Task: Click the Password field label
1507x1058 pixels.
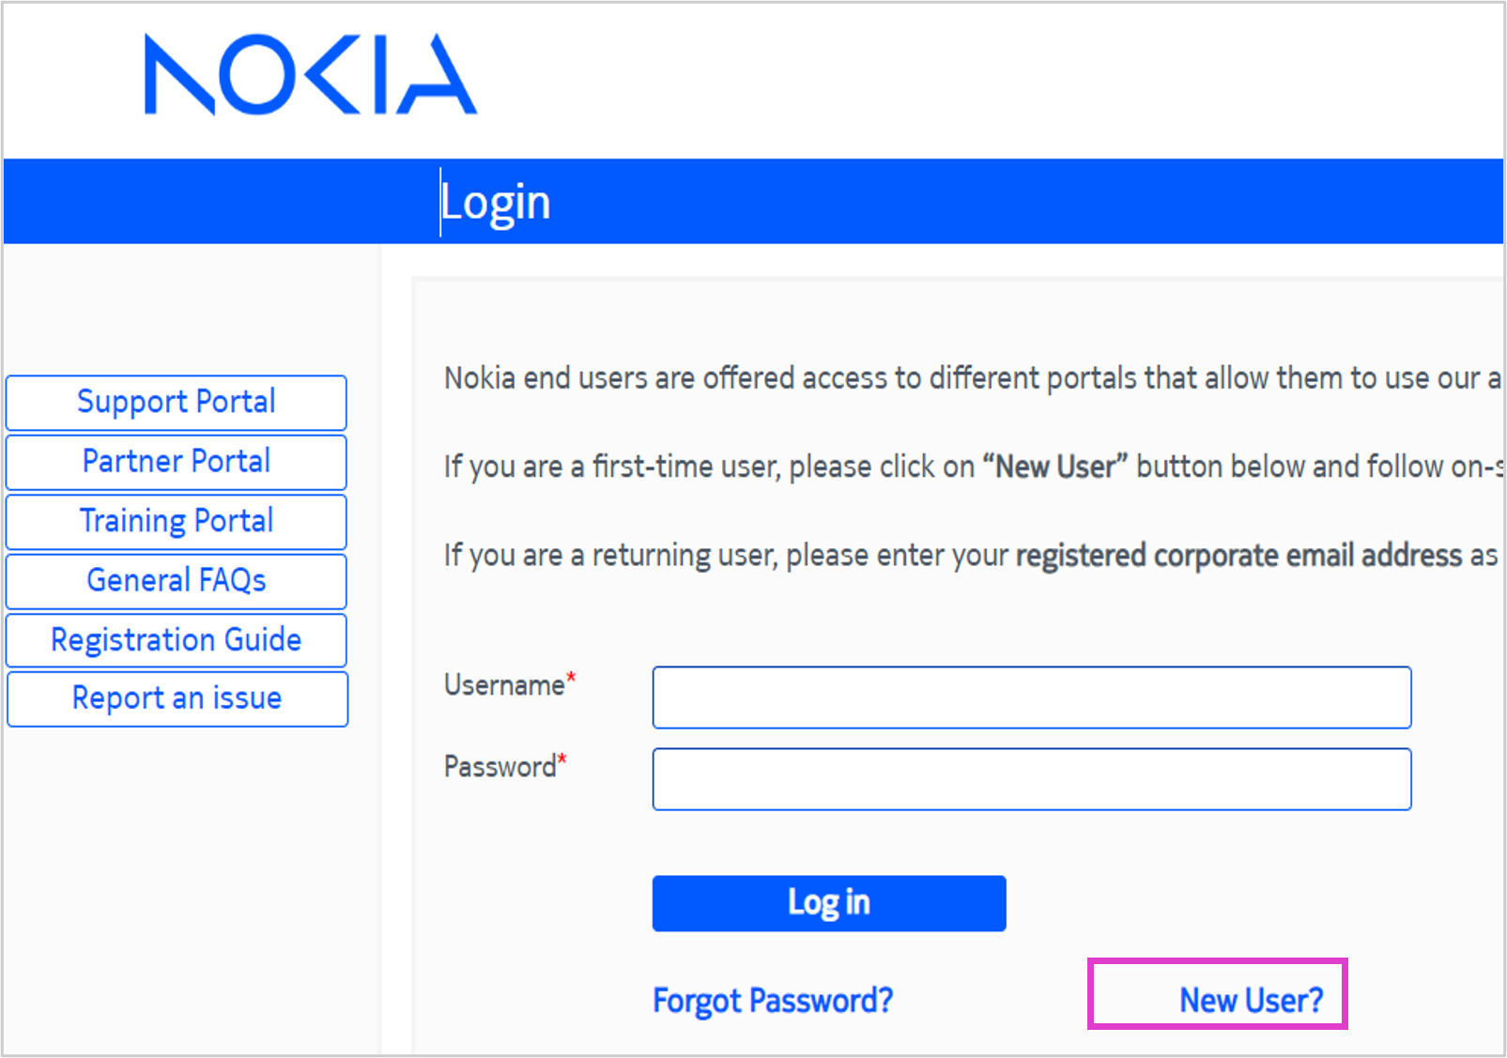Action: click(500, 767)
